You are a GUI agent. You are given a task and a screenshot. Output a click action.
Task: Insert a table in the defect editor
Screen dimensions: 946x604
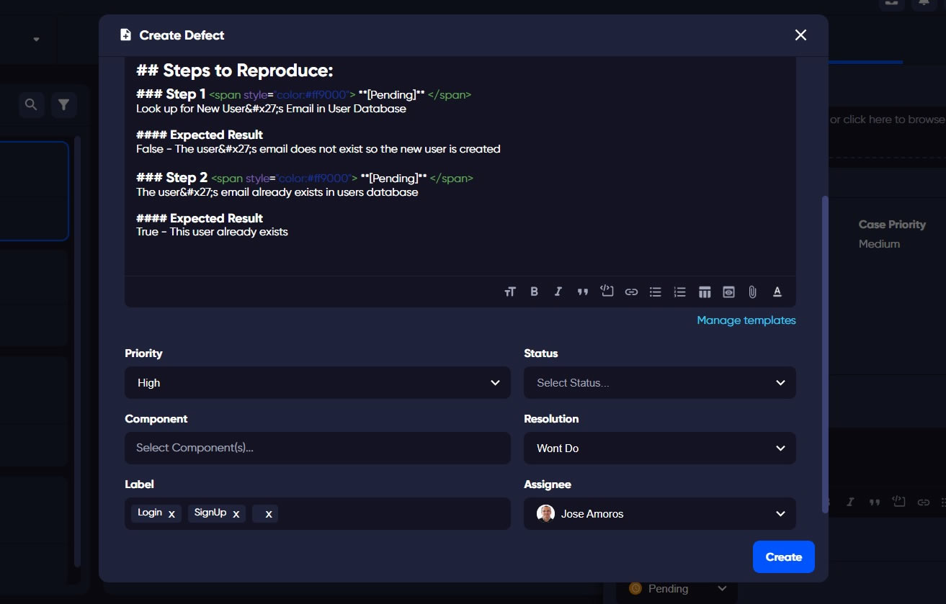(x=705, y=292)
